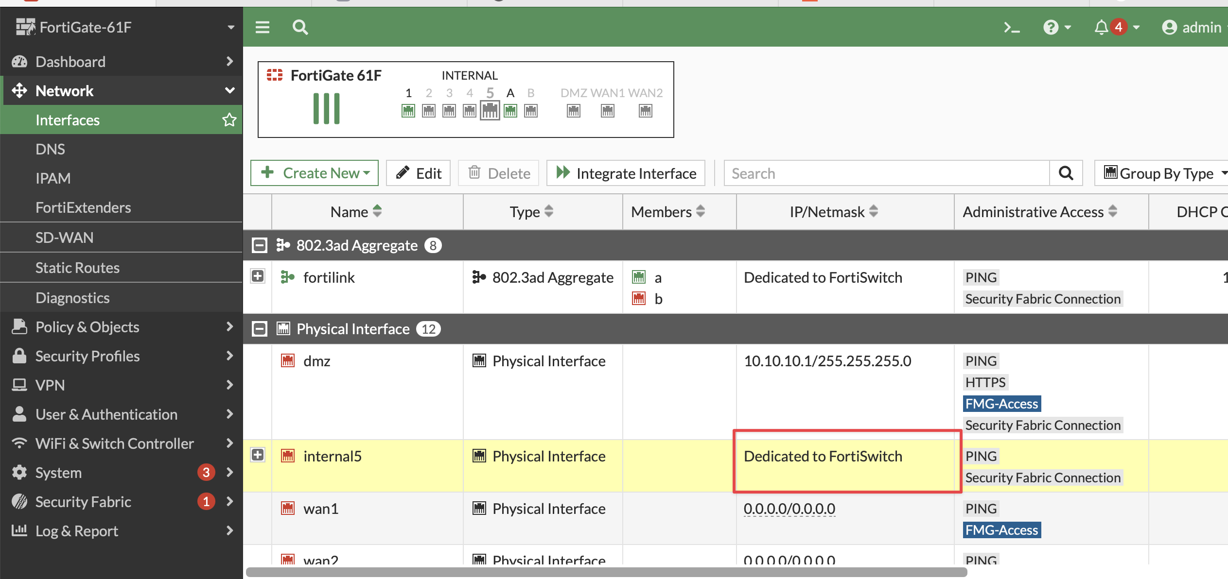This screenshot has width=1228, height=579.
Task: Click Integrate Interface button
Action: (626, 173)
